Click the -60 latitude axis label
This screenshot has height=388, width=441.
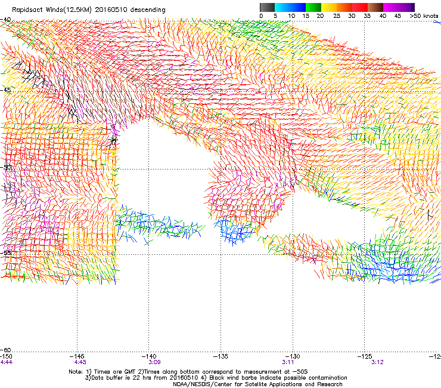click(6, 350)
